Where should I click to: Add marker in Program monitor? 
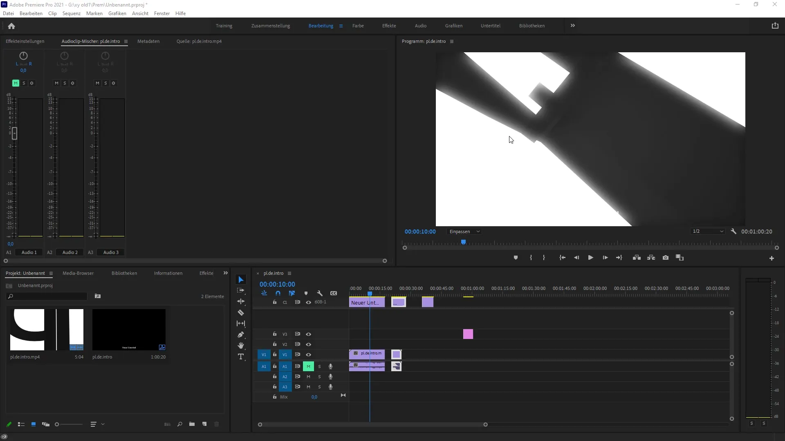coord(516,258)
